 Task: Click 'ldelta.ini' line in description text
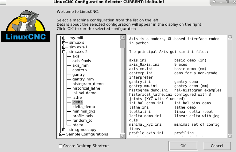[171, 112]
